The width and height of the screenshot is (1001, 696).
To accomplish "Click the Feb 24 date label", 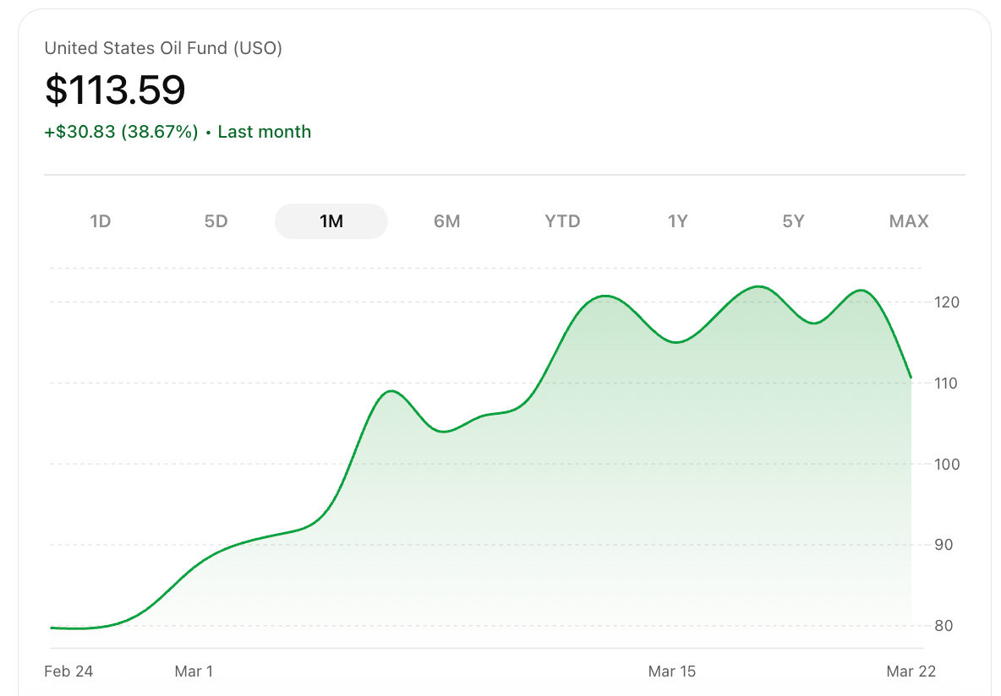I will coord(68,672).
